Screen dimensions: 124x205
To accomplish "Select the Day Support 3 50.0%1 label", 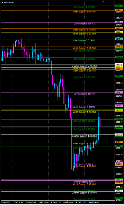I will 84,129.
